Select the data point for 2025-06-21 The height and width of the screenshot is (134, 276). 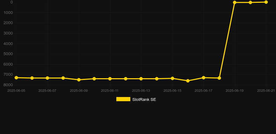[266, 2]
